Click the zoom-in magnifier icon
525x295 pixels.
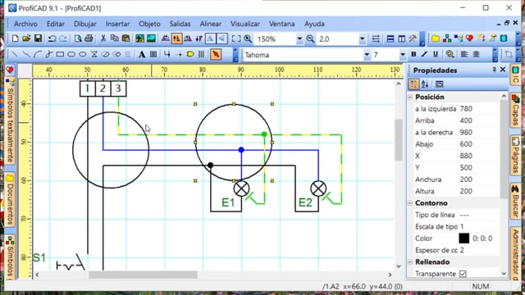248,39
